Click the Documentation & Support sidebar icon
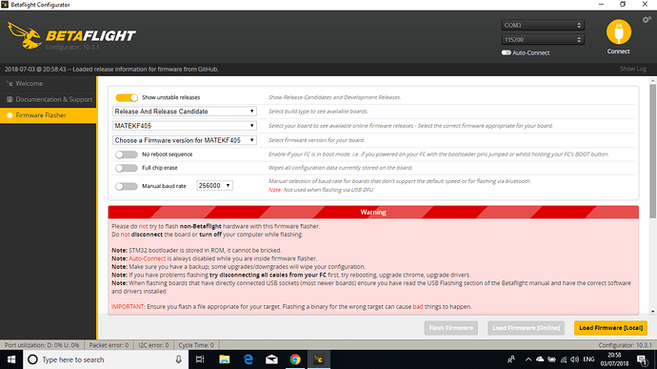The width and height of the screenshot is (657, 369). coord(10,99)
